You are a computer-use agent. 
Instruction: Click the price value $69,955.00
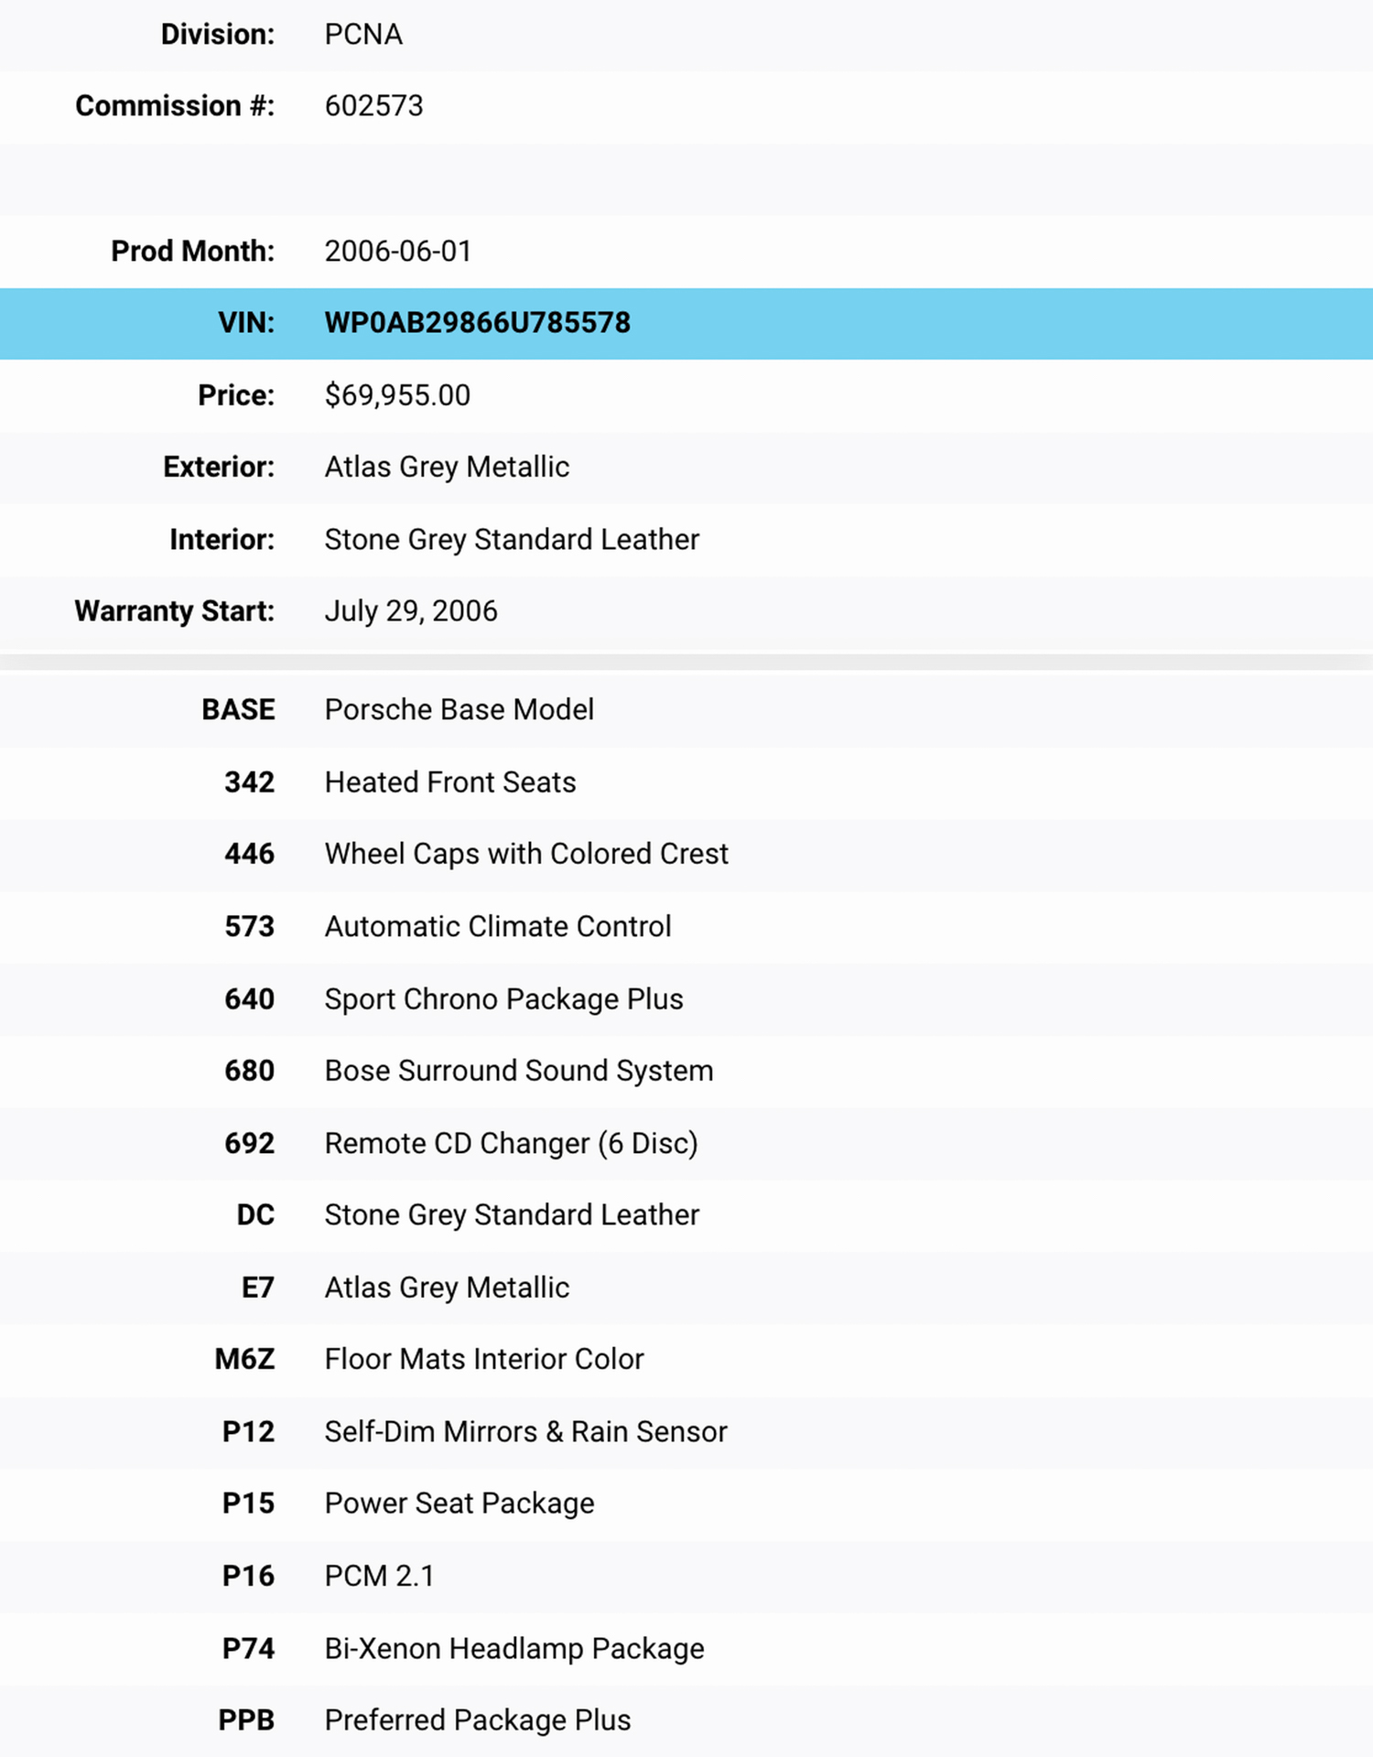397,395
